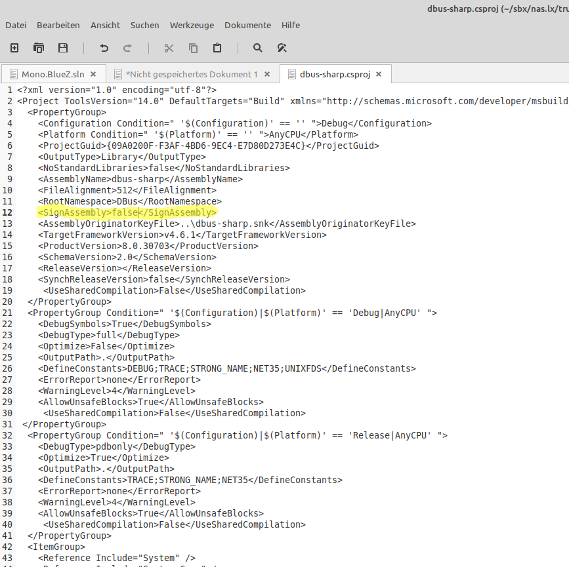Click the AssemblyName dbus-sharp line
The image size is (569, 567).
140,179
